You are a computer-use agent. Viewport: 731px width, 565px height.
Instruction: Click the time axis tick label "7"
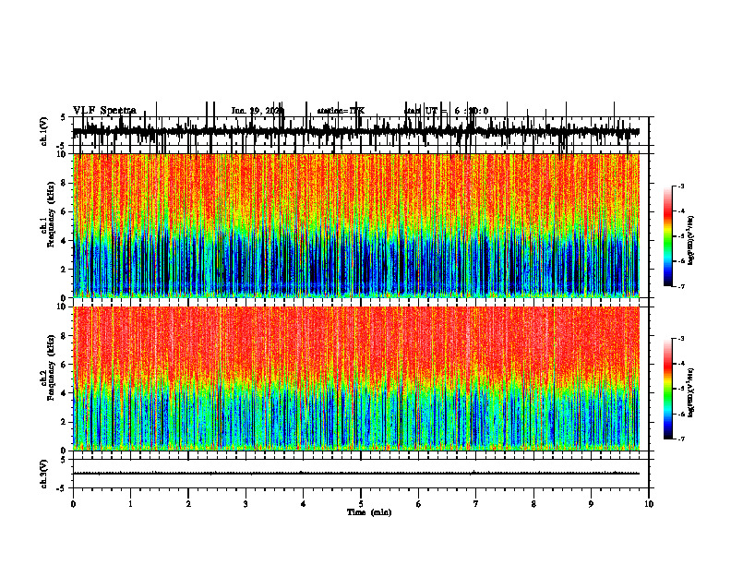tap(476, 504)
